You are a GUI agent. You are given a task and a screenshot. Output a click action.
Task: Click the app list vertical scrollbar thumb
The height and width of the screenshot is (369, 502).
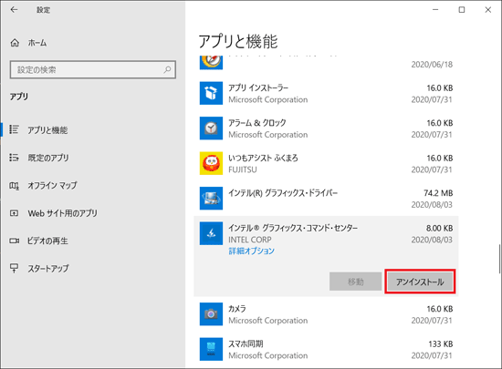click(499, 259)
